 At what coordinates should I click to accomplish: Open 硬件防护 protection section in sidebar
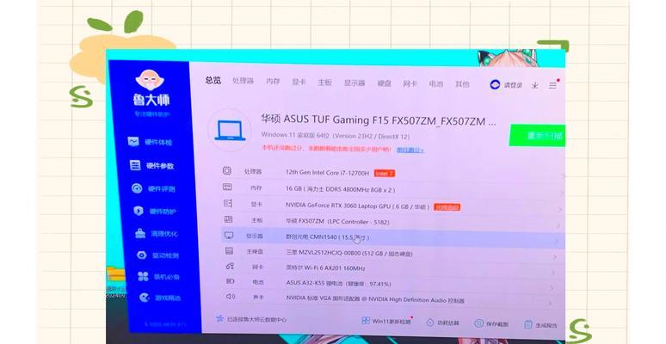[155, 211]
